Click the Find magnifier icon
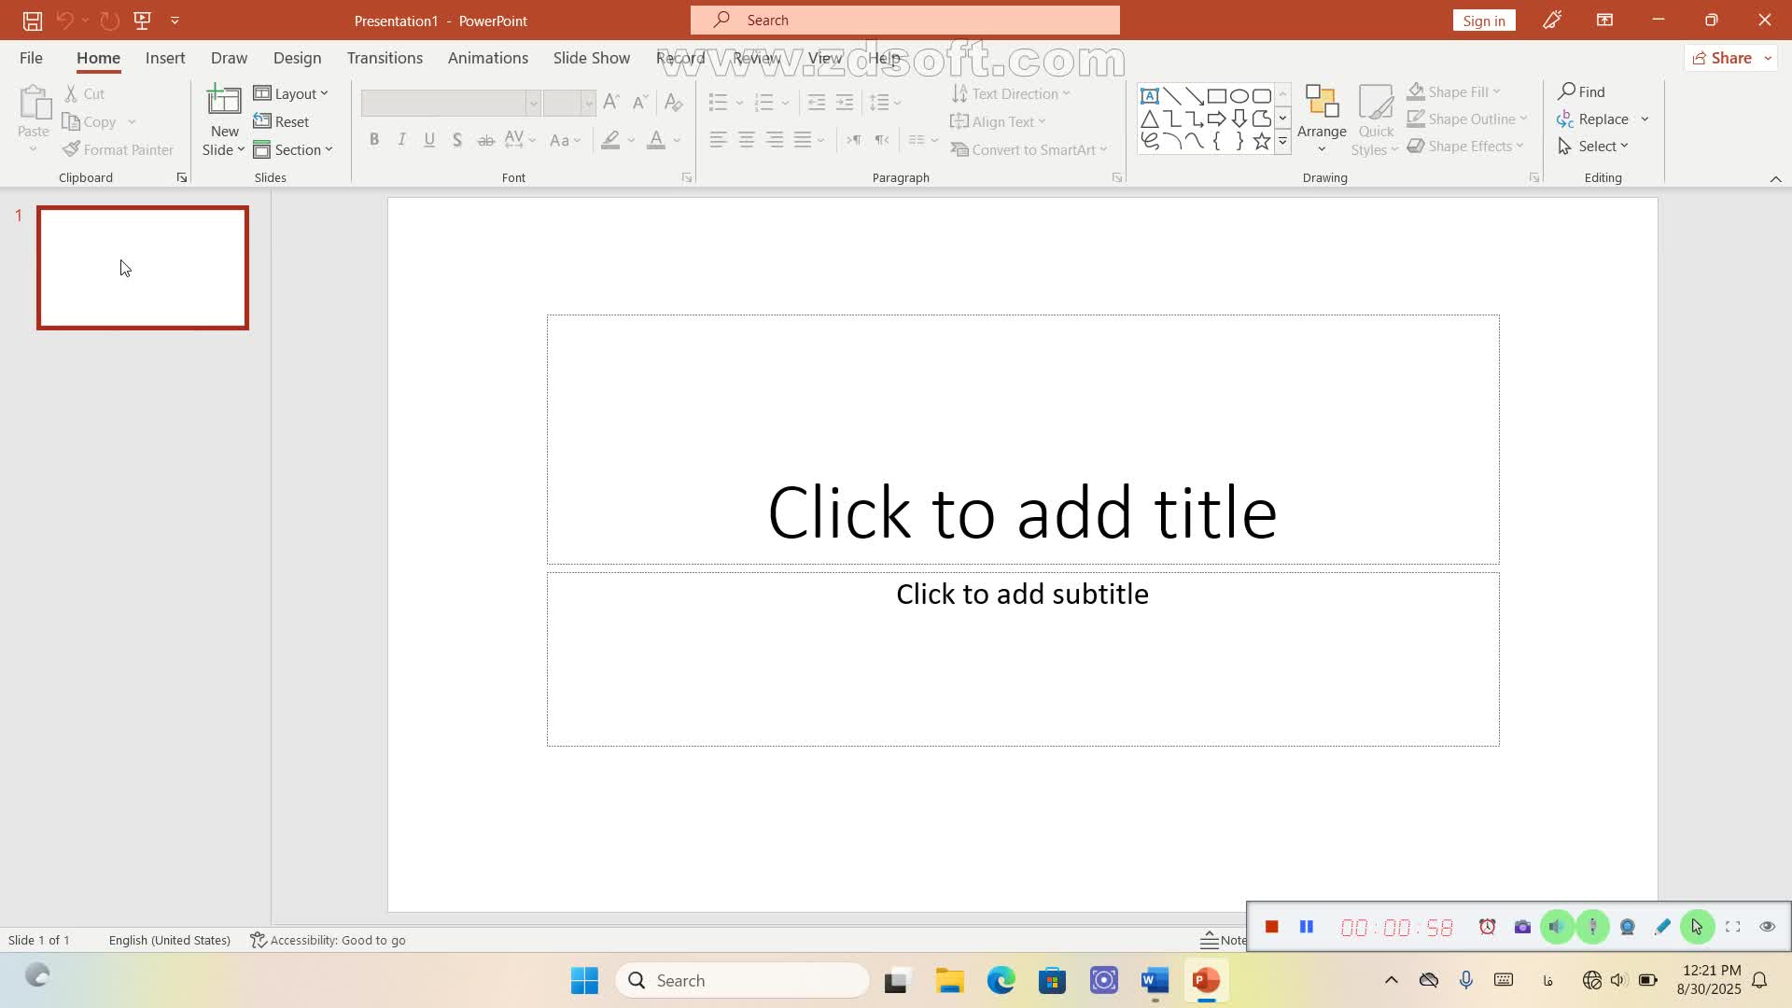 (1567, 91)
